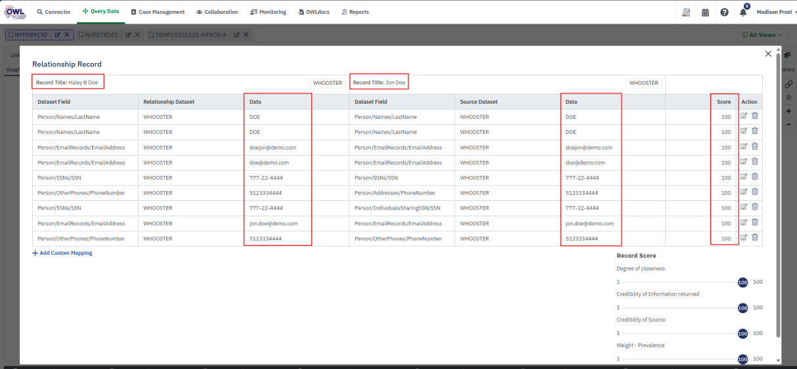797x369 pixels.
Task: Expand the All Views dropdown
Action: click(x=762, y=35)
